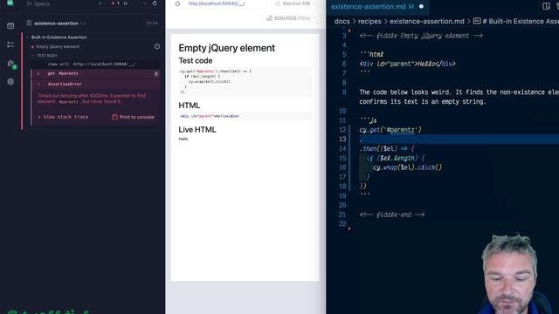Click the Cypress logo icon
The image size is (559, 314).
pos(10,3)
